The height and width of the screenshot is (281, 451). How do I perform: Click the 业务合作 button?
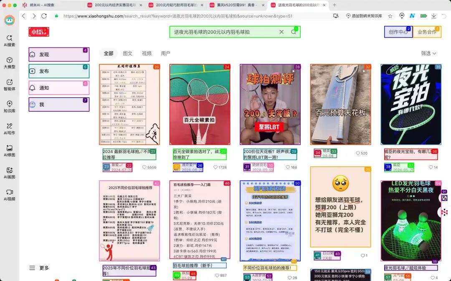(427, 32)
